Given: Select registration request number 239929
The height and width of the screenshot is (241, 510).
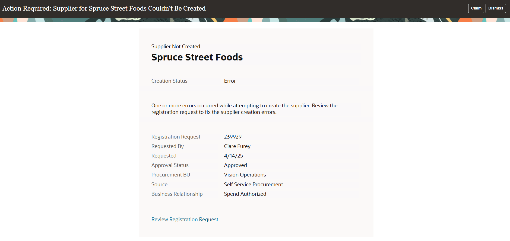Looking at the screenshot, I should click(x=233, y=137).
